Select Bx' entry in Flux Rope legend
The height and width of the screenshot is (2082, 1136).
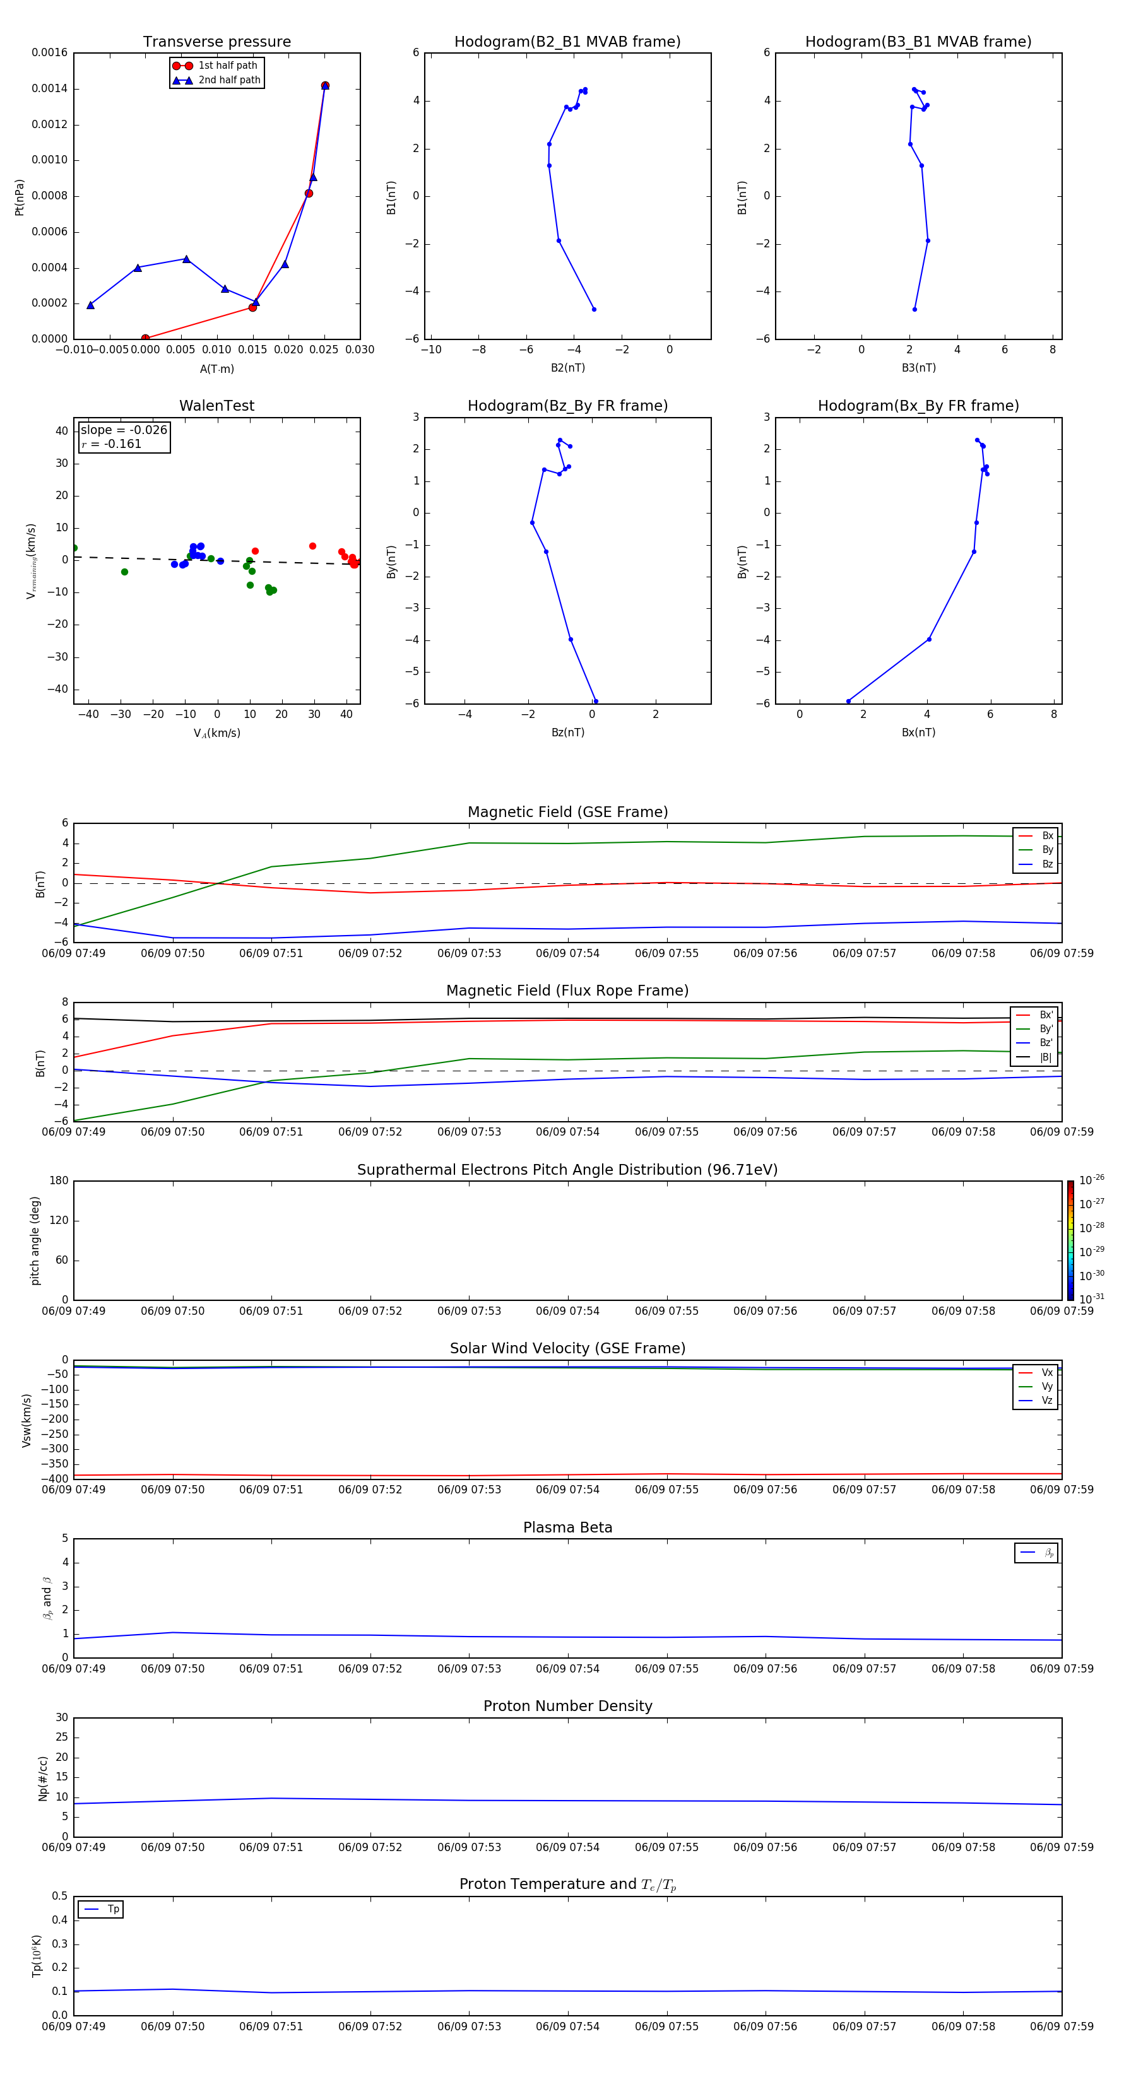pyautogui.click(x=1034, y=1015)
